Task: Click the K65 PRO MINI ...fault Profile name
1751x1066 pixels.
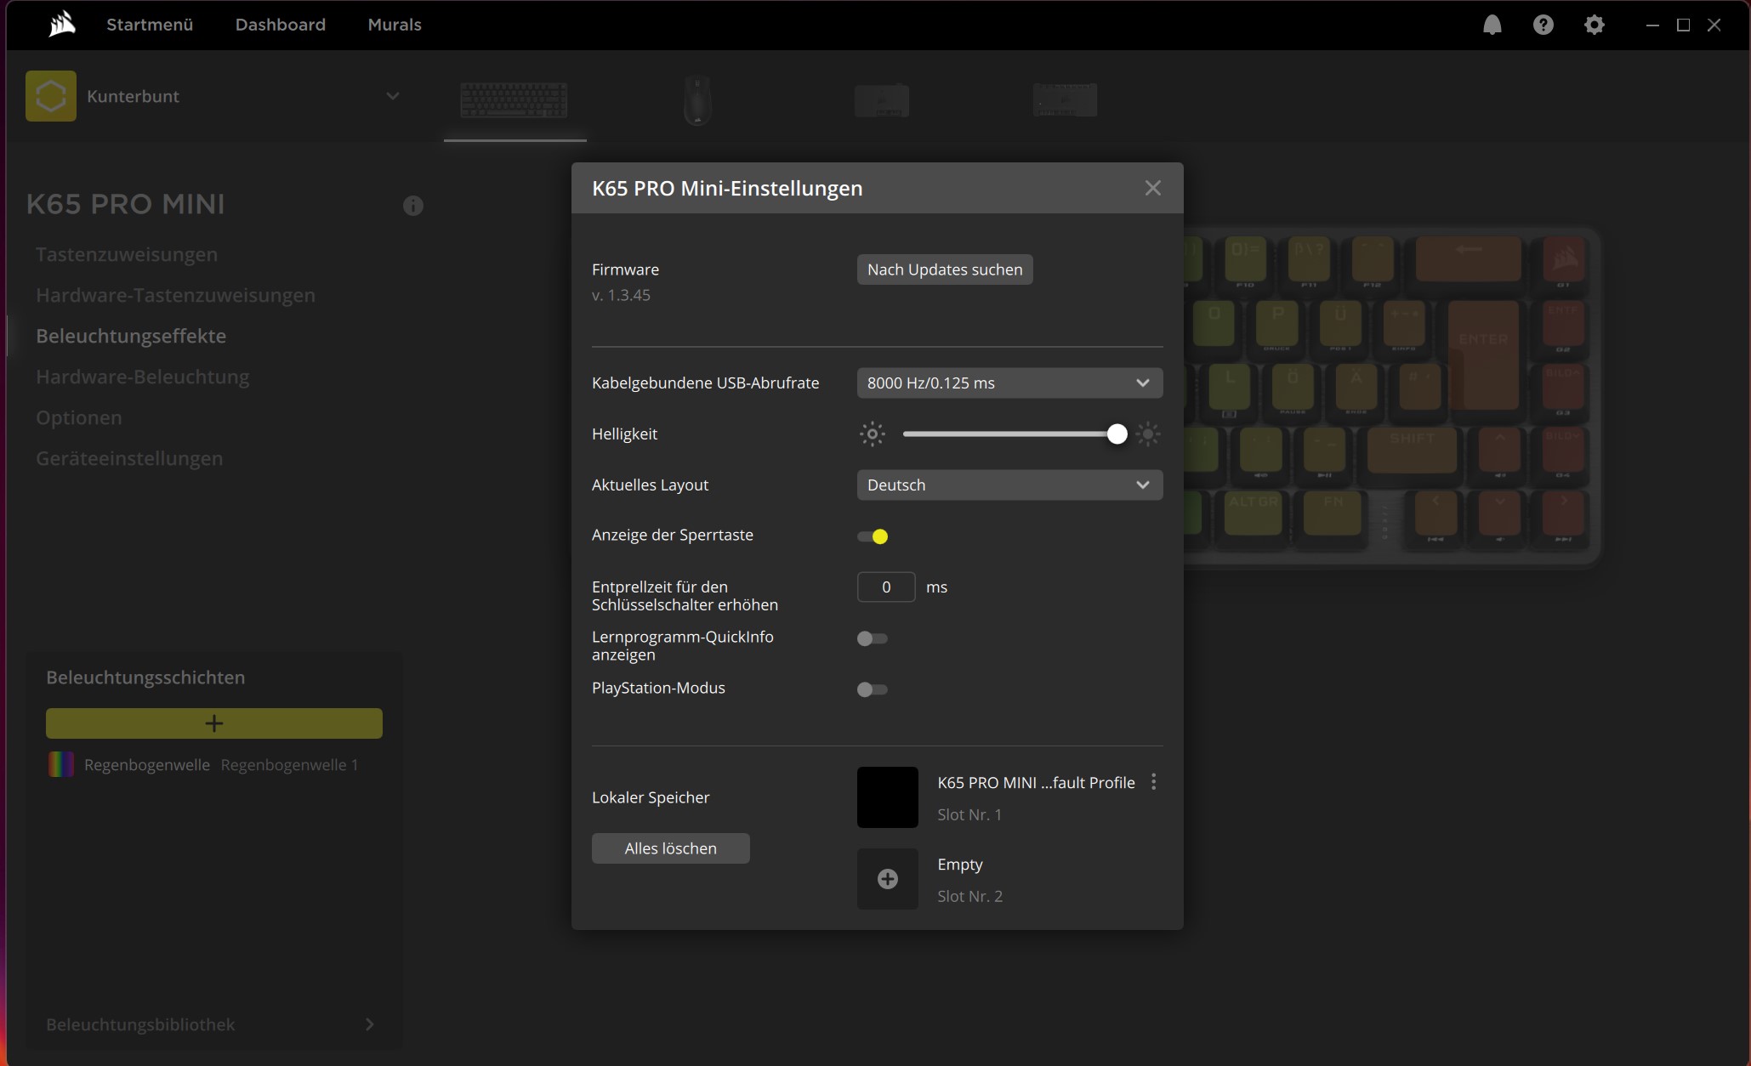Action: point(1036,782)
